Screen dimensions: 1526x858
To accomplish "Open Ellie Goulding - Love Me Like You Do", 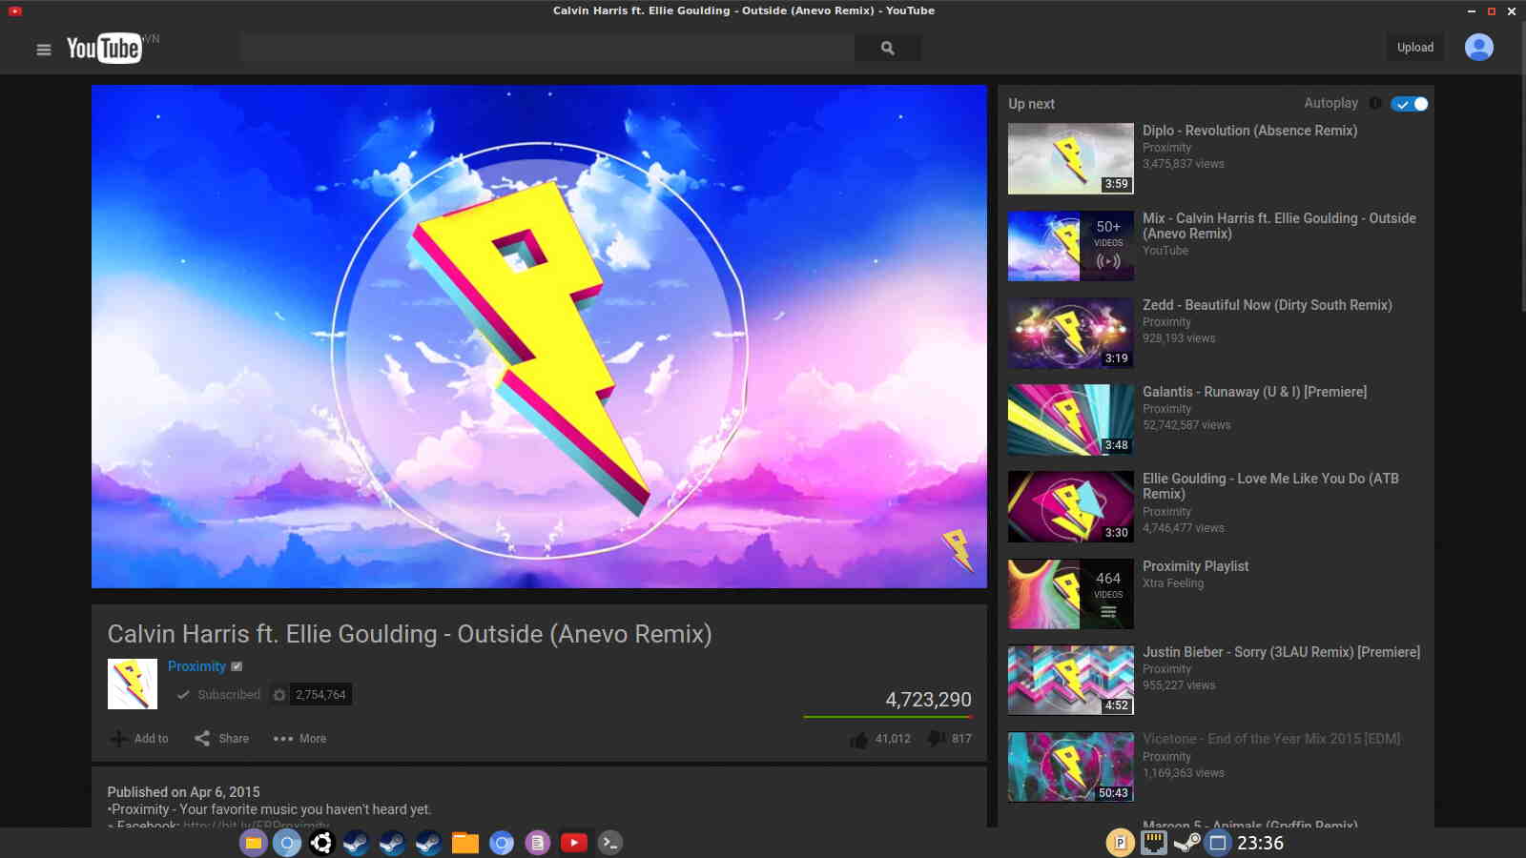I will [1270, 486].
